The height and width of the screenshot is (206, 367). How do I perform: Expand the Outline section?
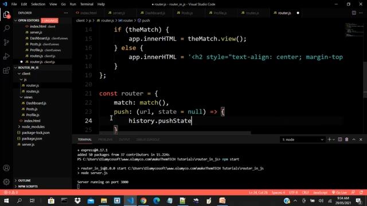click(x=16, y=181)
